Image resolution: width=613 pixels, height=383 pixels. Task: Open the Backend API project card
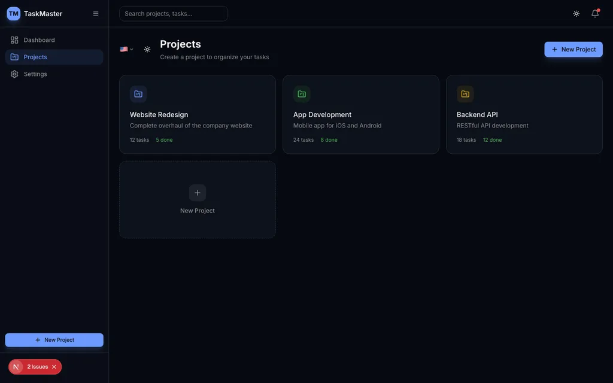[x=524, y=114]
